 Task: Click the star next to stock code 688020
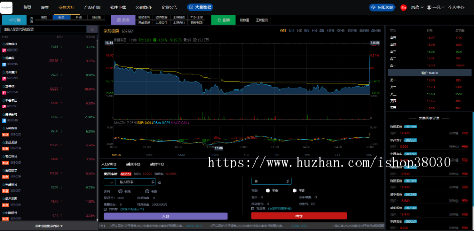pyautogui.click(x=4, y=128)
